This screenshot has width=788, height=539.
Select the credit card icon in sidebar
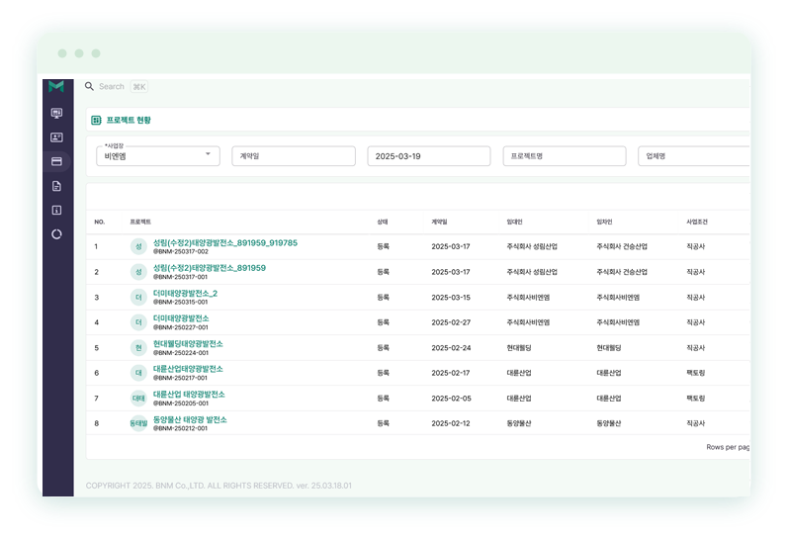tap(56, 161)
